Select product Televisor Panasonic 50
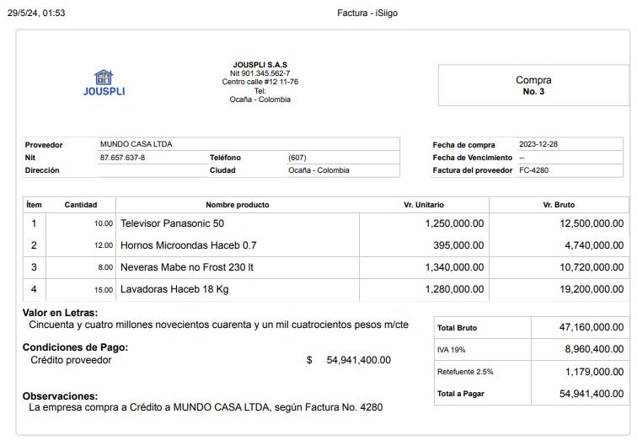Image resolution: width=637 pixels, height=446 pixels. tap(172, 223)
